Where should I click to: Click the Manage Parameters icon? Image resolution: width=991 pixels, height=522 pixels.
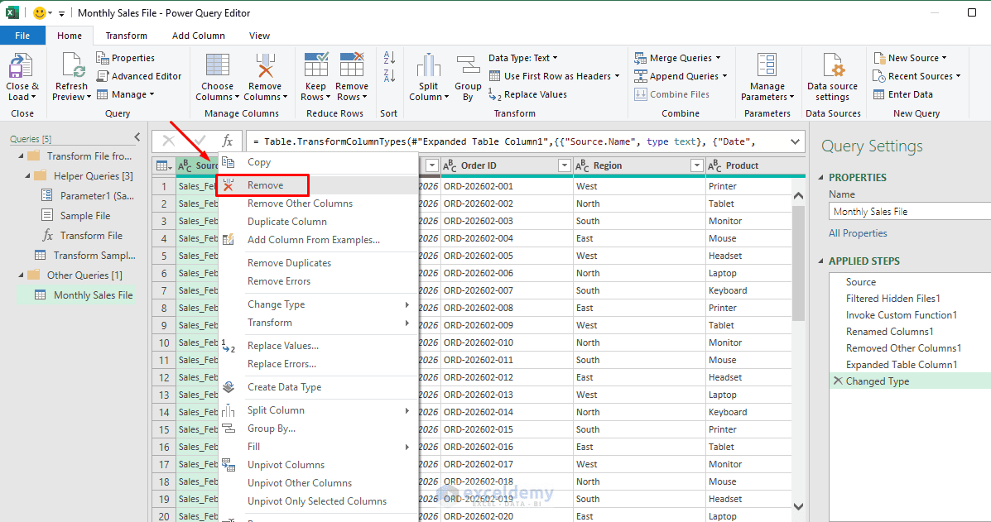pyautogui.click(x=767, y=66)
